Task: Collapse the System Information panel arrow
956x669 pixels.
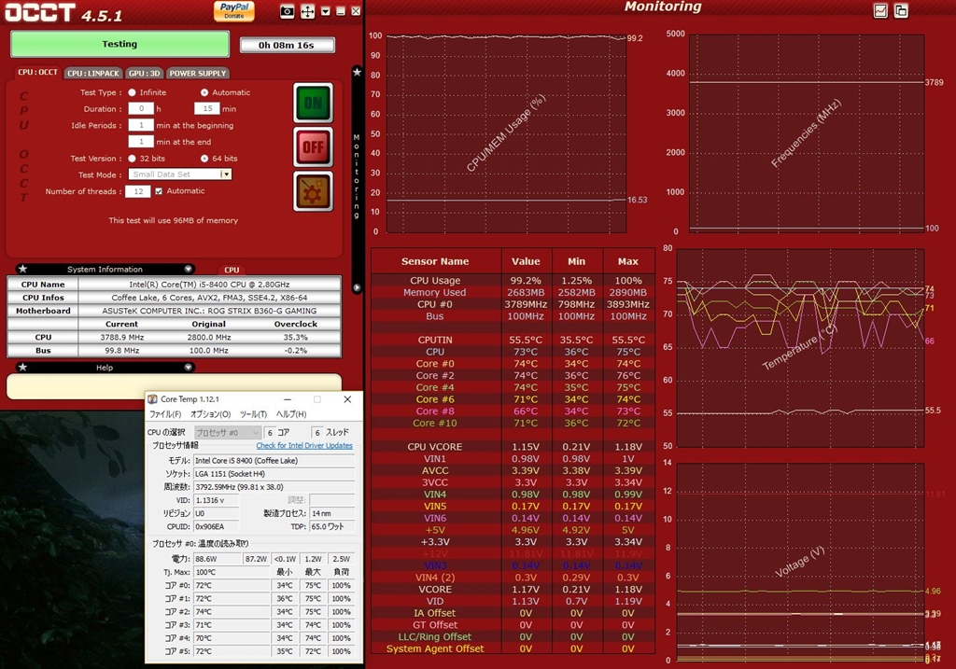Action: (189, 269)
